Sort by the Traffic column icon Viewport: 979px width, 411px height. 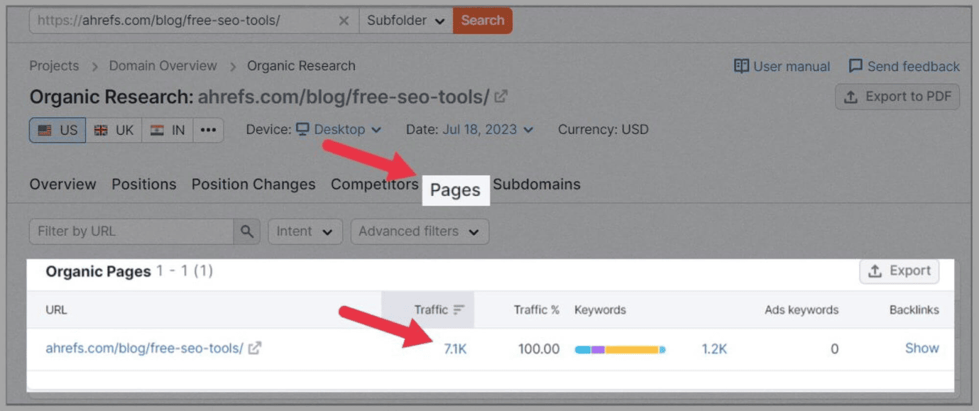click(x=458, y=309)
